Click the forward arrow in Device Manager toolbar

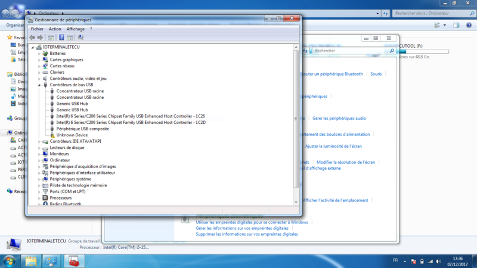(40, 38)
